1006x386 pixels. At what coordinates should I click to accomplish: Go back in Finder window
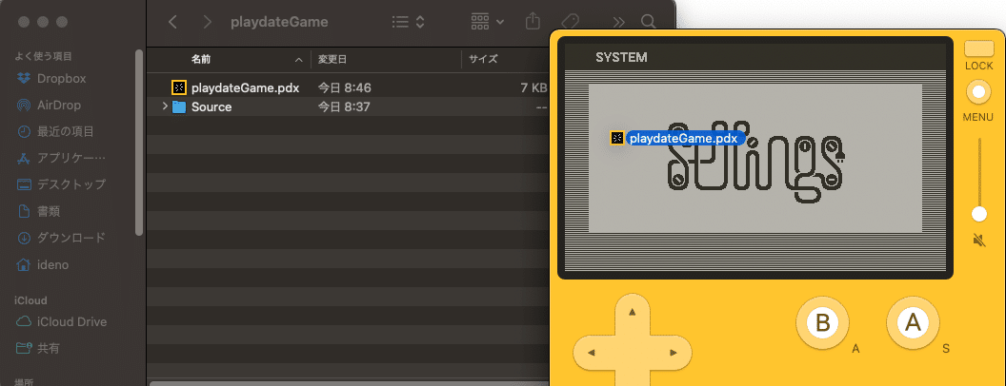171,22
